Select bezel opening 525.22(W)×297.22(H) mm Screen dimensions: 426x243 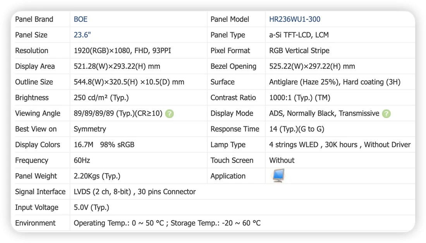(312, 66)
